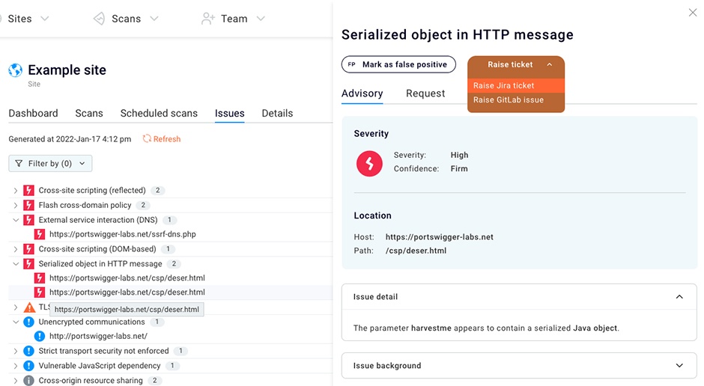Image resolution: width=704 pixels, height=386 pixels.
Task: Switch to the Request tab
Action: pyautogui.click(x=425, y=94)
